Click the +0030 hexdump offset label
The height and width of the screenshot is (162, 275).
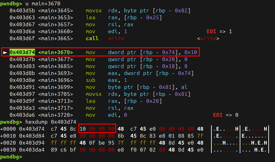7,150
